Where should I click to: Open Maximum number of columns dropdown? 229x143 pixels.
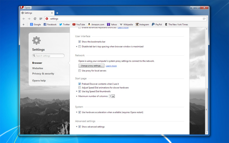pos(112,96)
